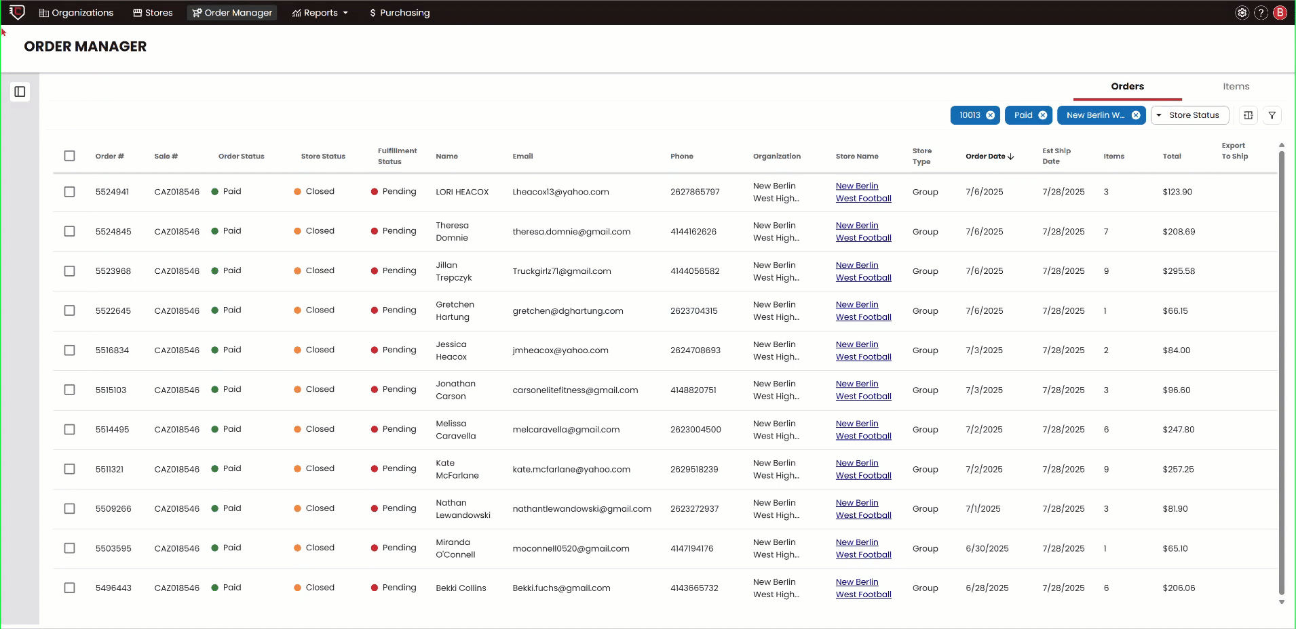
Task: Open New Berlin West Football link for Kate McFarlane
Action: (x=863, y=470)
